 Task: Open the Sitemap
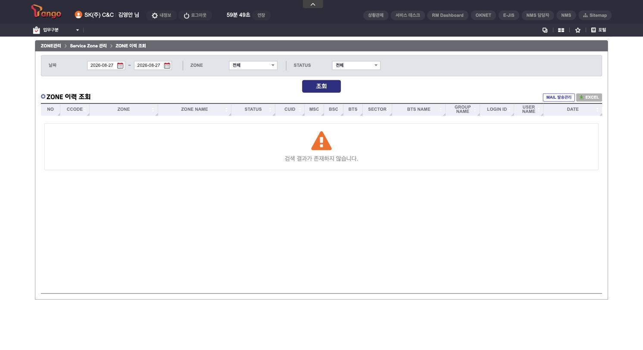click(x=595, y=16)
